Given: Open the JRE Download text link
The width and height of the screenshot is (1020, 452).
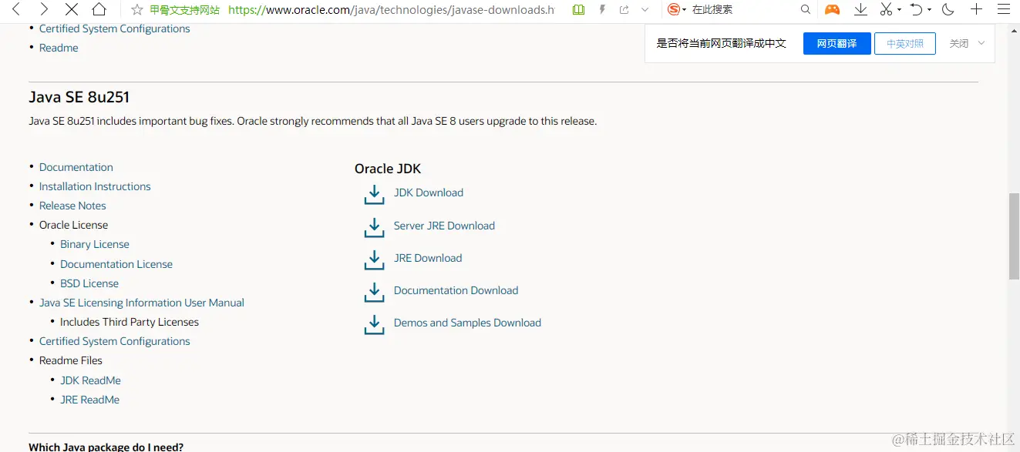Looking at the screenshot, I should coord(428,258).
